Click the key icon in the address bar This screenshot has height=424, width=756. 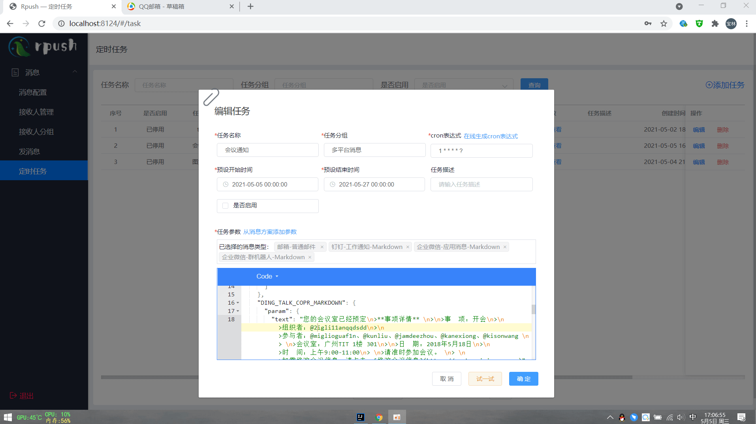tap(648, 23)
